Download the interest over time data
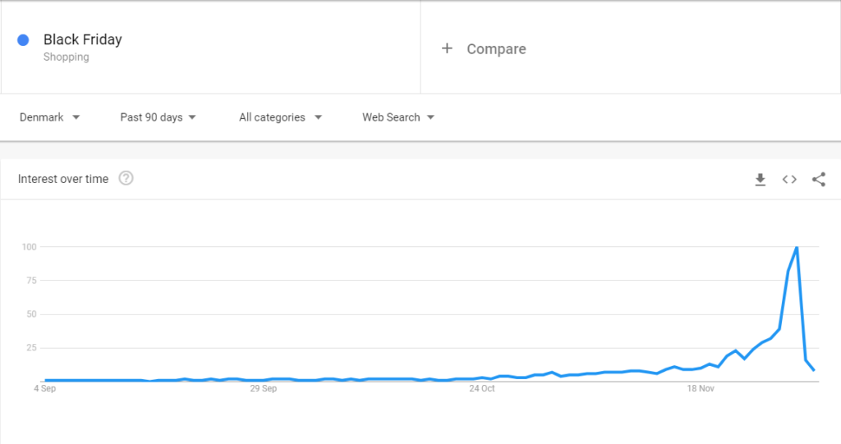Screen dimensions: 841x444 click(760, 179)
